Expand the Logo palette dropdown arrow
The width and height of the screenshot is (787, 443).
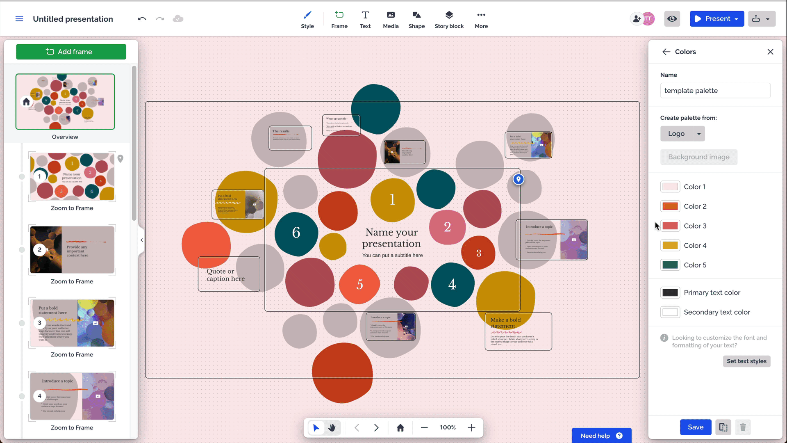(x=699, y=134)
